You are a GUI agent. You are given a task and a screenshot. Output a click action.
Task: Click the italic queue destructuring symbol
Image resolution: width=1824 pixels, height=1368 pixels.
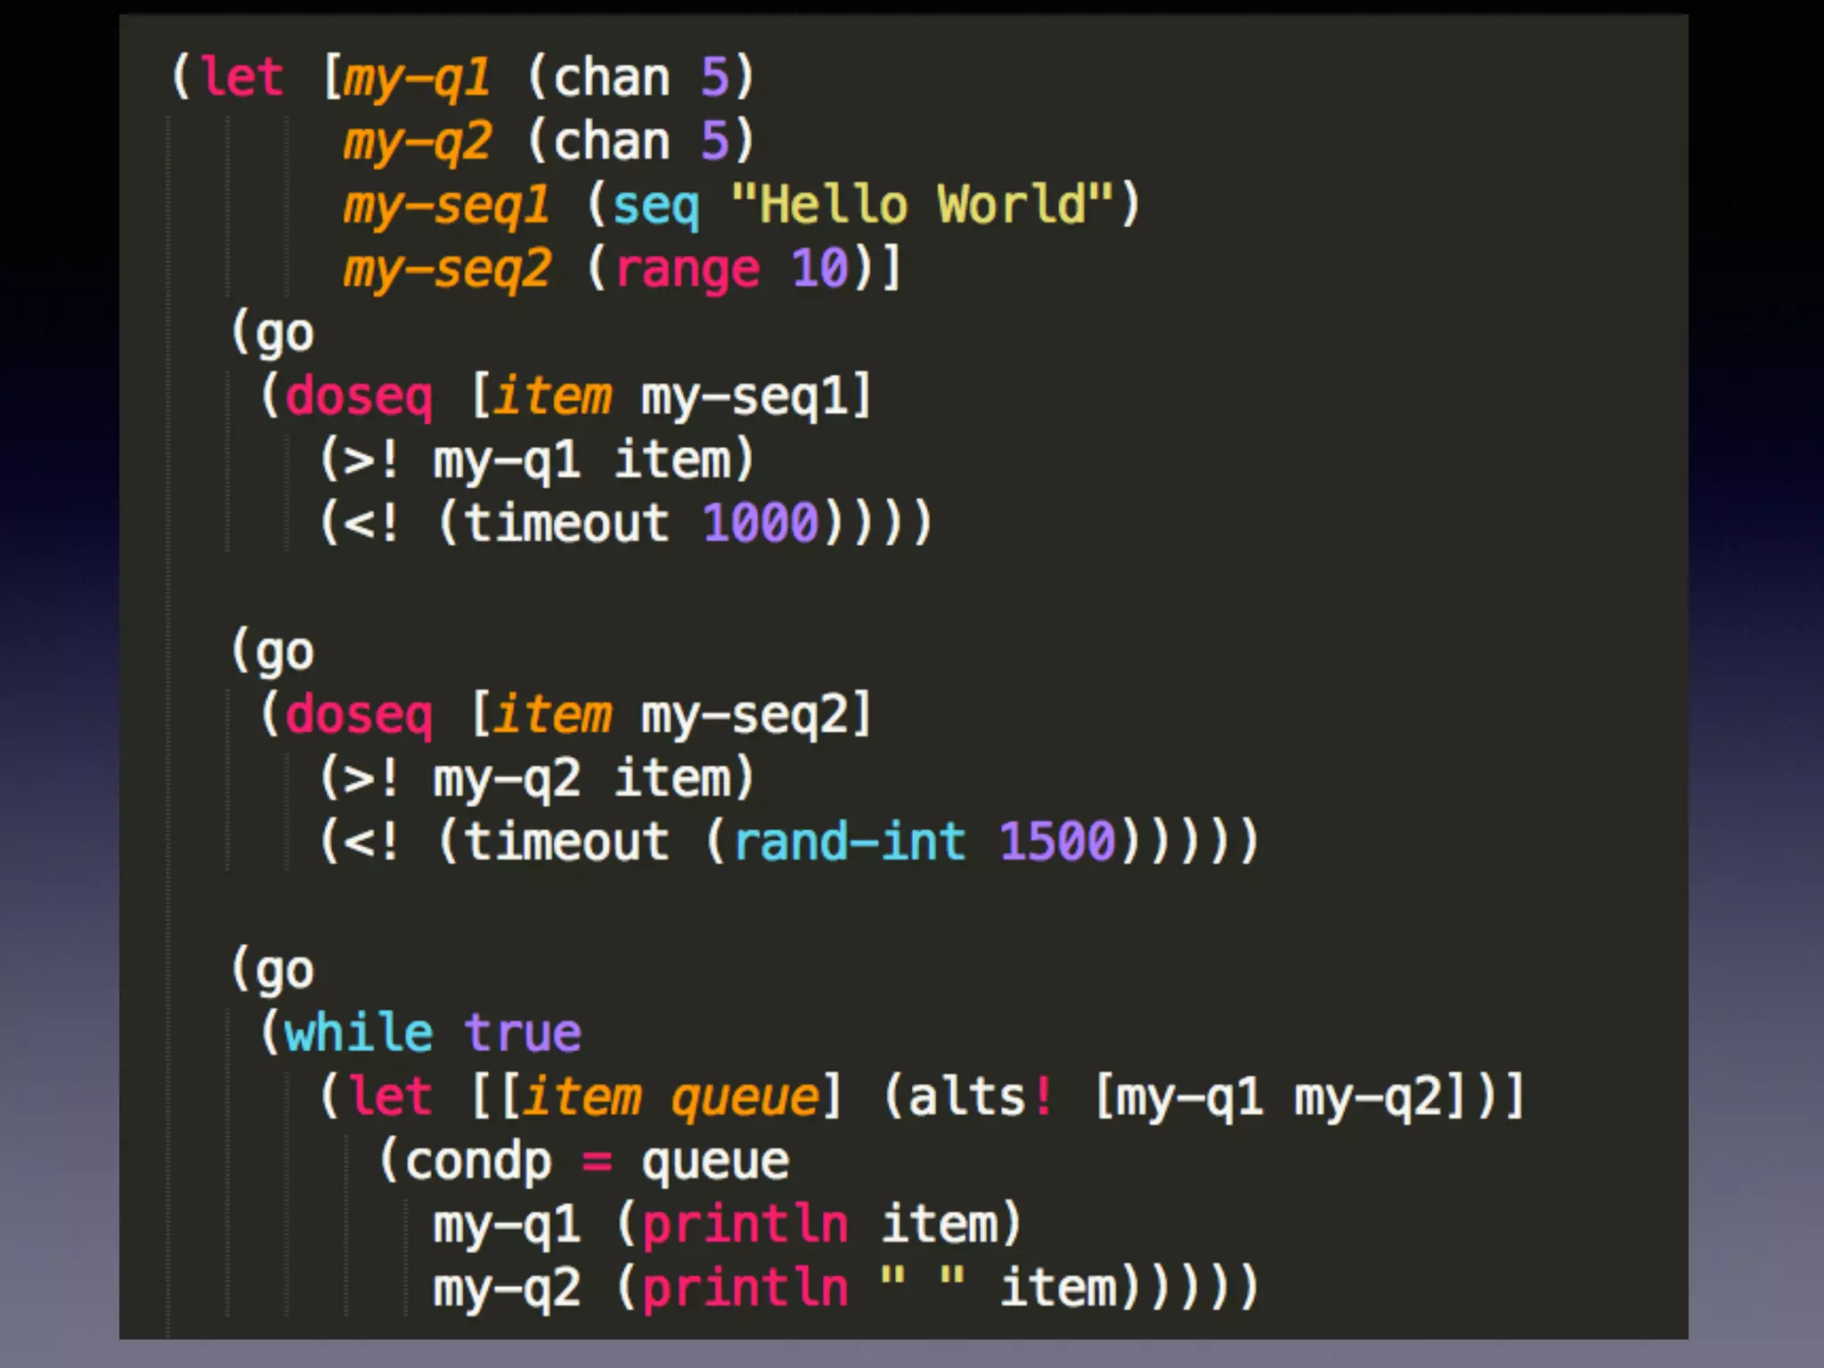(x=745, y=1097)
